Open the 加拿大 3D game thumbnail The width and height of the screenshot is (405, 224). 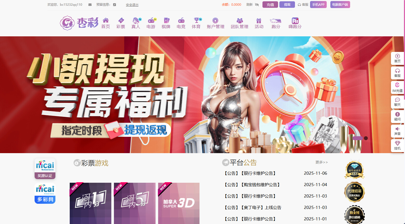[x=179, y=203]
